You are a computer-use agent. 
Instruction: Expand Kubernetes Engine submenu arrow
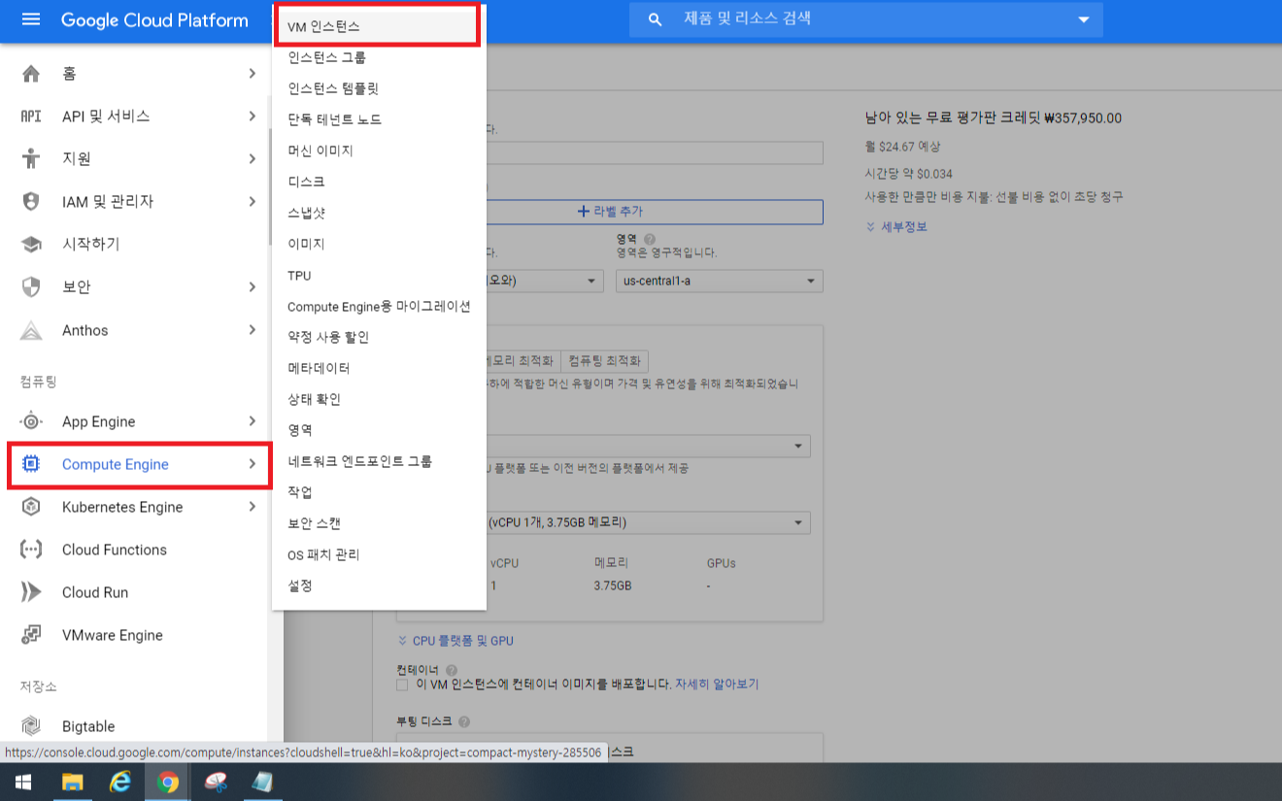[x=252, y=507]
